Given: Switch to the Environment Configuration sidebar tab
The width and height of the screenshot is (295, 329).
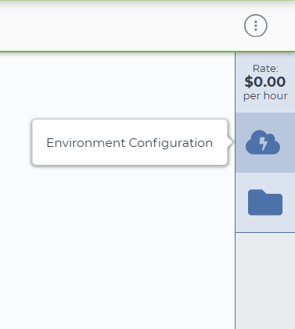Looking at the screenshot, I should pyautogui.click(x=265, y=142).
